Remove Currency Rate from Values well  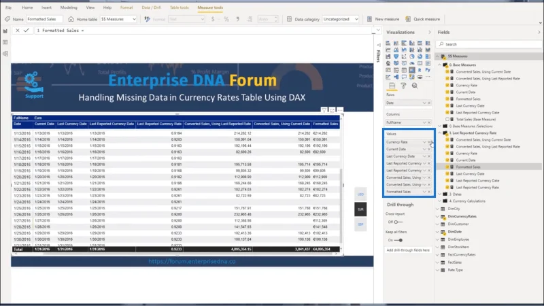pos(429,142)
